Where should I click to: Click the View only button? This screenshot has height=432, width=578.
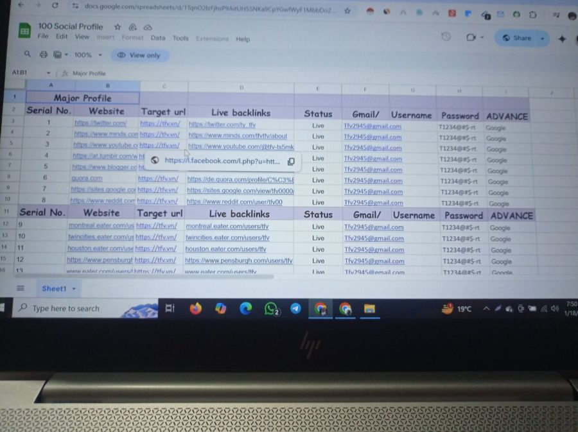(x=139, y=55)
